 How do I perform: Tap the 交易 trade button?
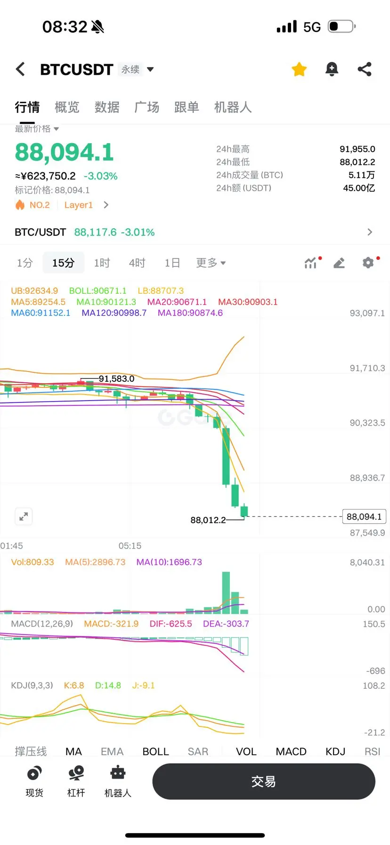(x=264, y=781)
